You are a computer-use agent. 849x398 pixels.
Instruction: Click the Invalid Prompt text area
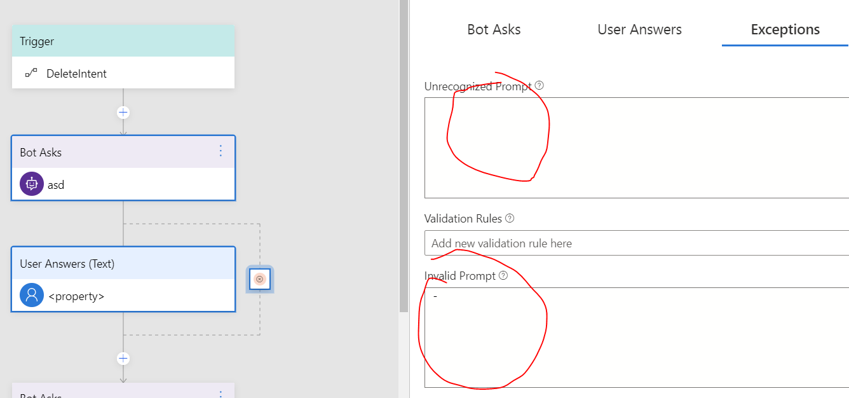(637, 337)
